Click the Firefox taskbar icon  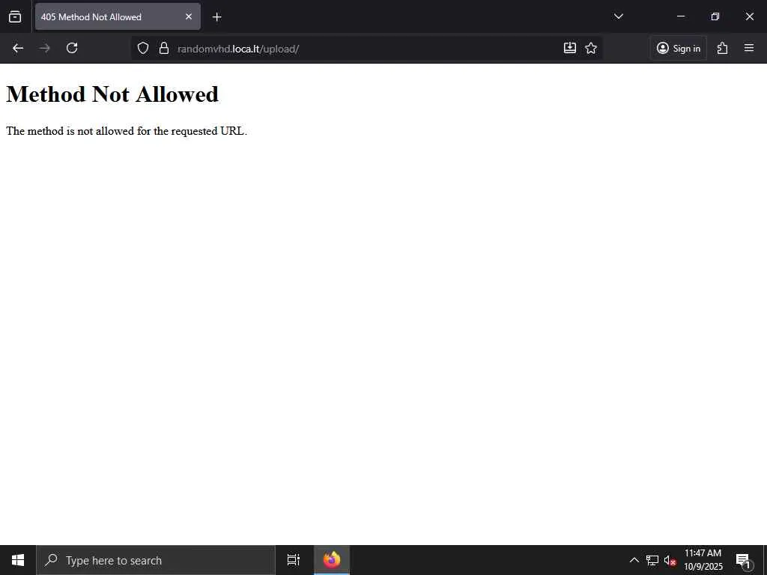332,560
